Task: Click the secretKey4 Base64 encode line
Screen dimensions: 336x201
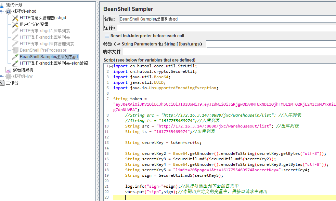Action: click(x=227, y=165)
